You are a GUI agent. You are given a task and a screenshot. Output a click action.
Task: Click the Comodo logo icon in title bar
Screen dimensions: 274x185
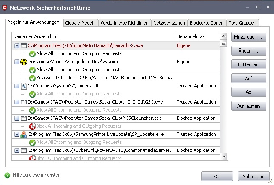5,8
